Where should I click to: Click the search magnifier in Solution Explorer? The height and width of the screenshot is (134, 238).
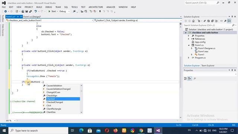tap(233, 25)
